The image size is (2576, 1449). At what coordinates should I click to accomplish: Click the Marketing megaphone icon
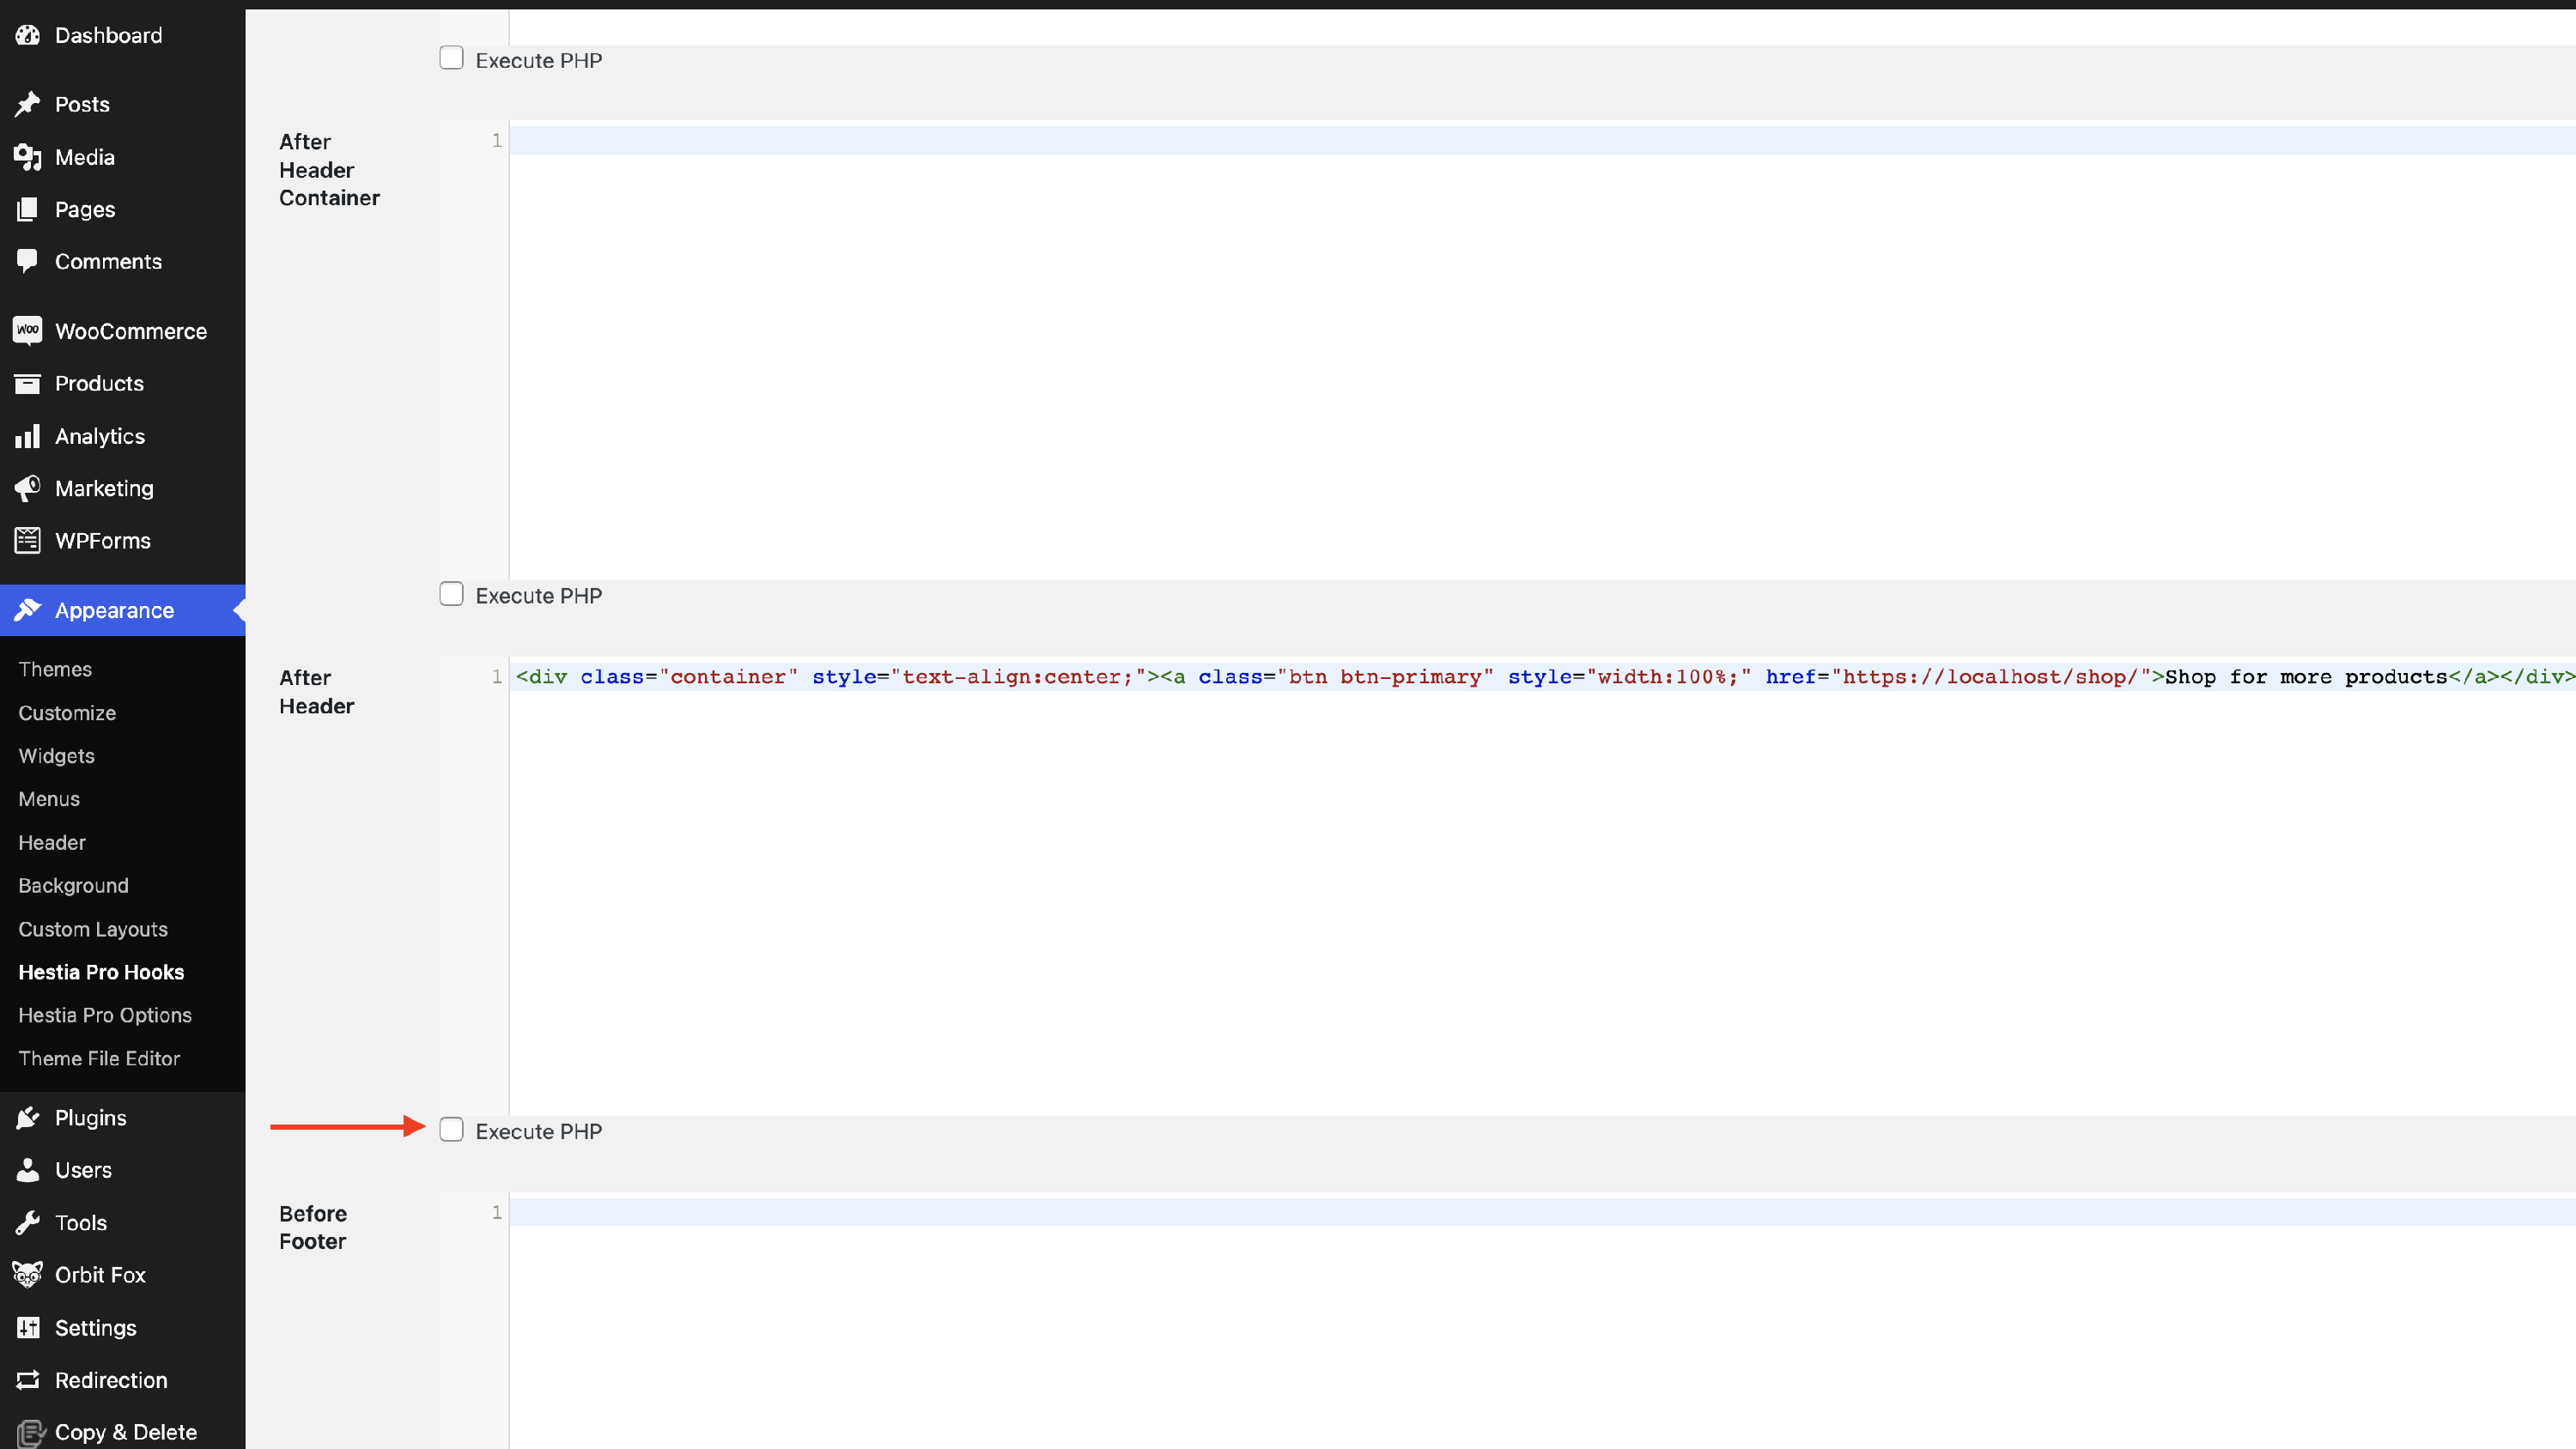click(x=28, y=488)
